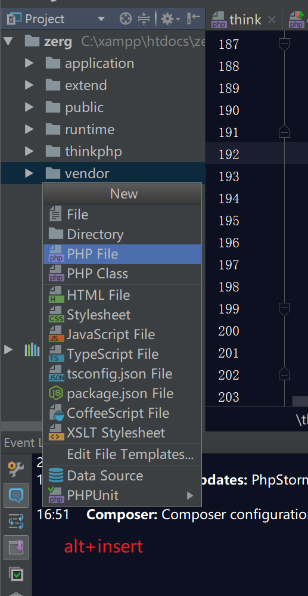This screenshot has width=308, height=596.
Task: Choose PHP File in the New menu
Action: [122, 254]
